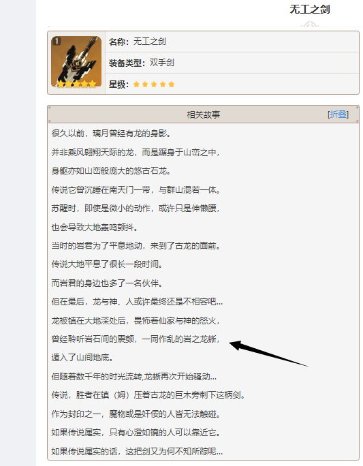
Task: Click the 名称: 无工之剑 name row
Action: pos(232,42)
